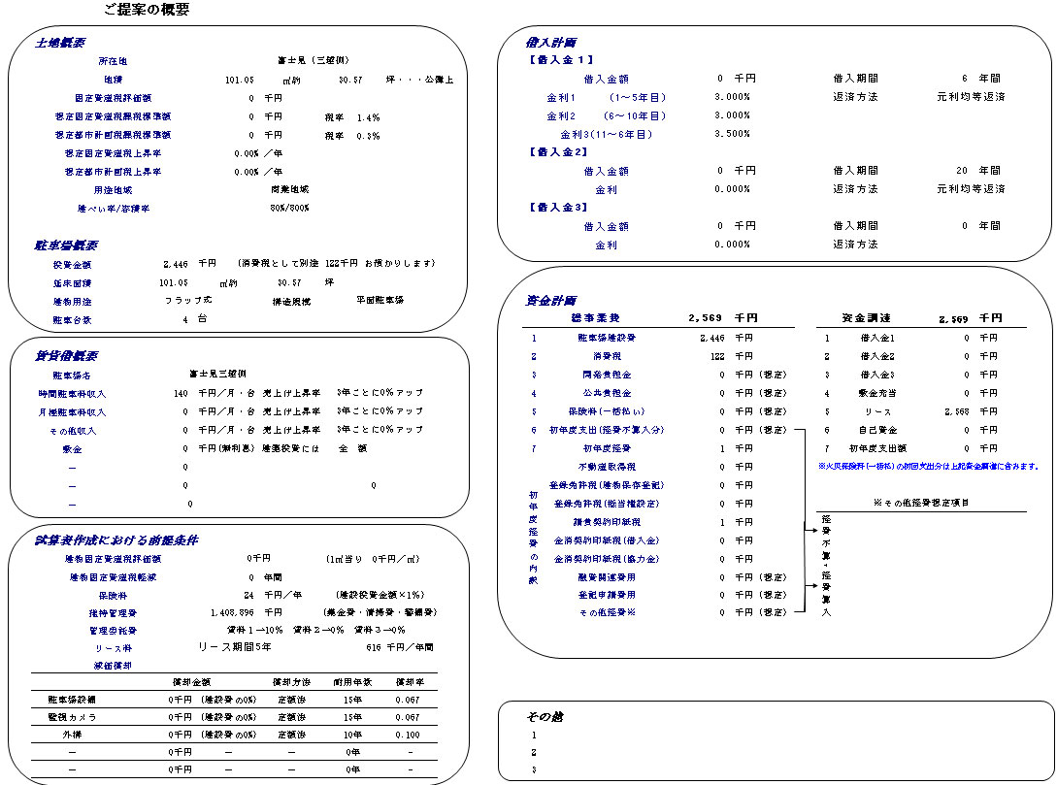Click the depreciation rate '0.100'
1057x785 pixels.
[407, 735]
